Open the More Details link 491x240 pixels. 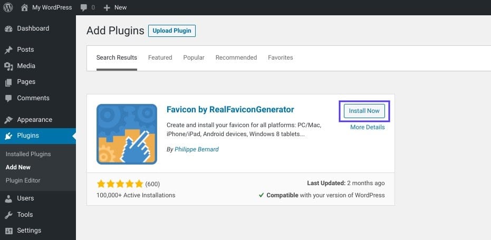[367, 127]
